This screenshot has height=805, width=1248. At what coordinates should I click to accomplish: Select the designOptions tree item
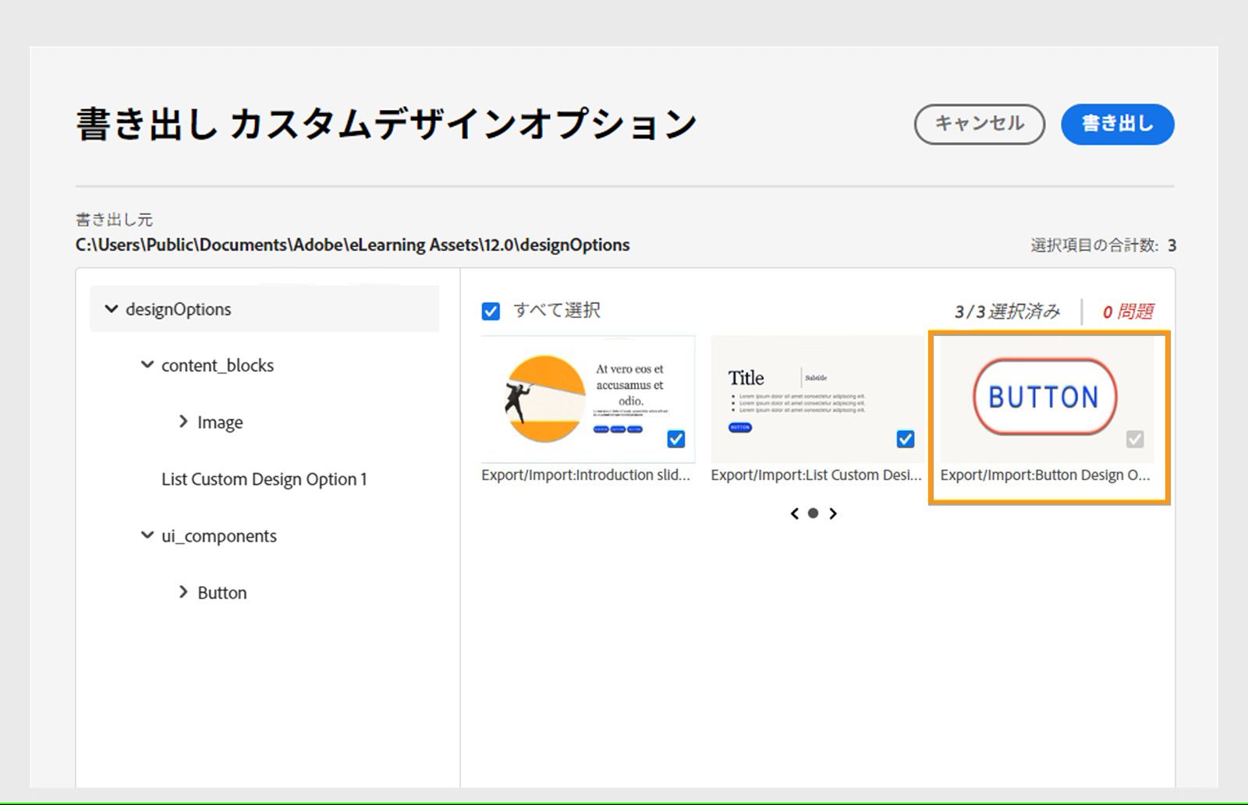tap(178, 309)
